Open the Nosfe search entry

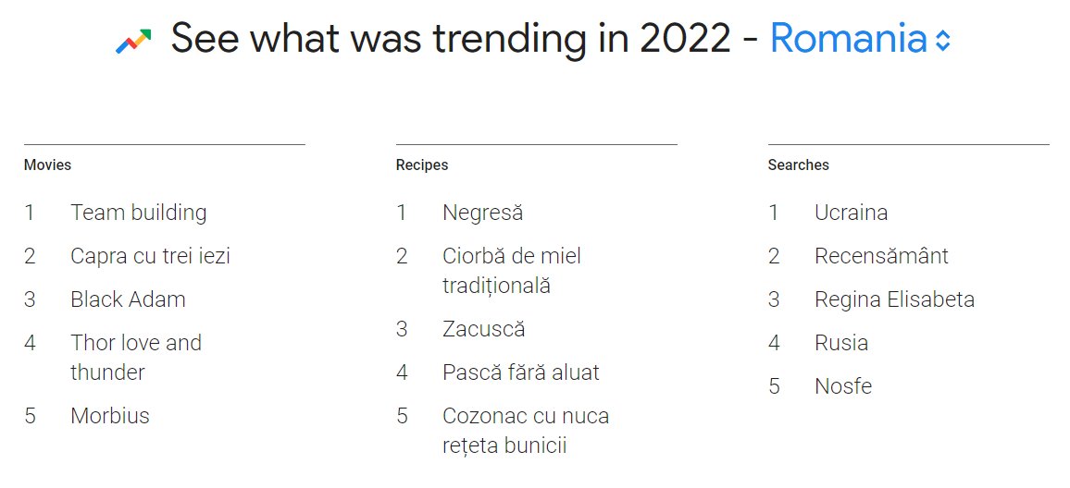pyautogui.click(x=843, y=386)
